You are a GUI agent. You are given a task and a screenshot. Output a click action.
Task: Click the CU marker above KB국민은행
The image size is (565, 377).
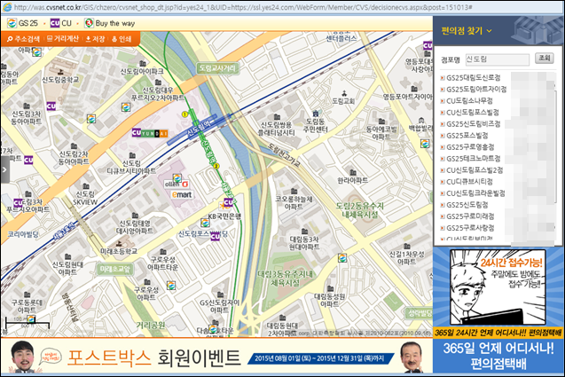(x=229, y=202)
